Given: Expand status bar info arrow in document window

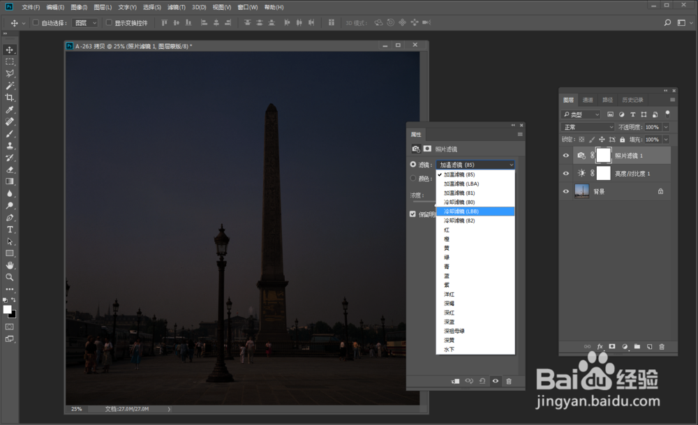Looking at the screenshot, I should click(169, 409).
